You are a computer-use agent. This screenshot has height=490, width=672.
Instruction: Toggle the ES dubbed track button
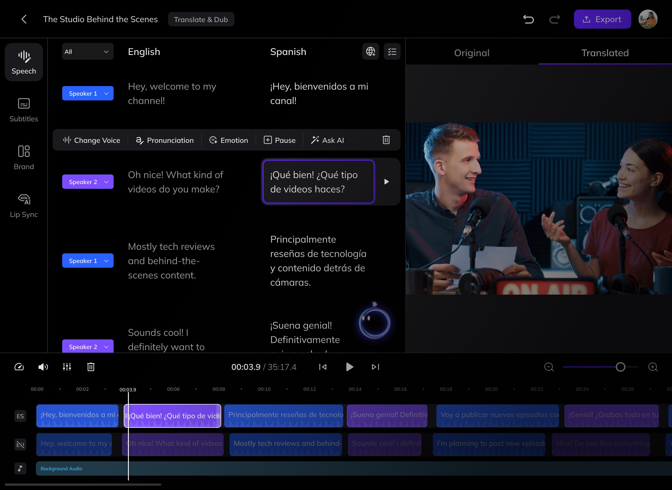[x=20, y=416]
